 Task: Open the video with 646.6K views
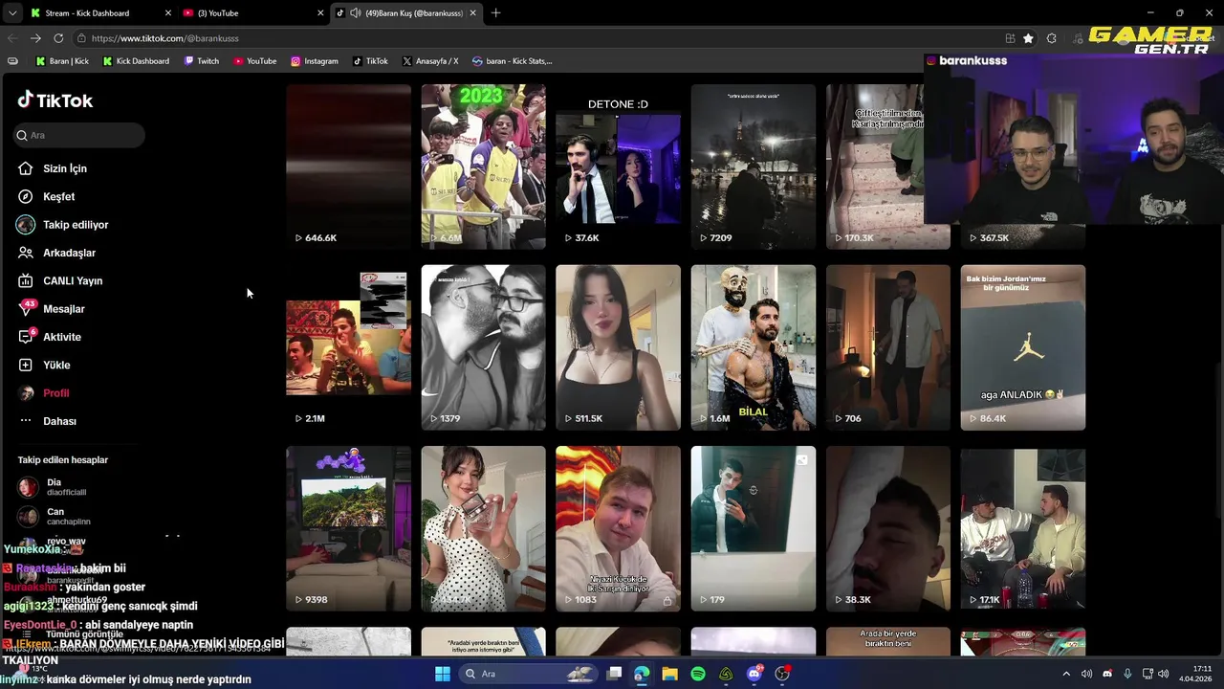pyautogui.click(x=348, y=167)
